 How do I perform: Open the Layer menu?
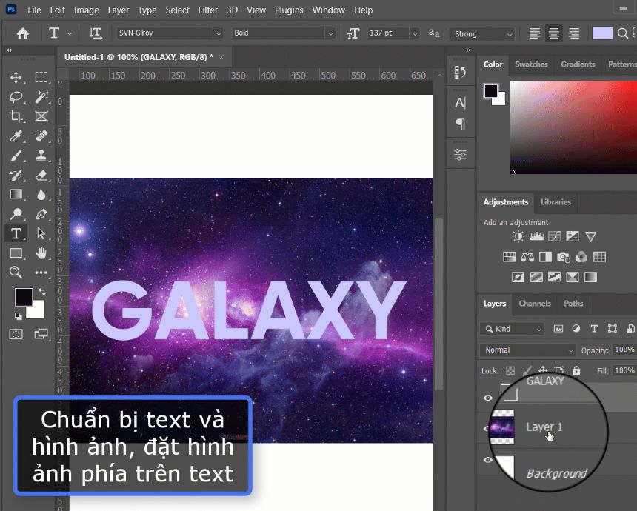119,10
